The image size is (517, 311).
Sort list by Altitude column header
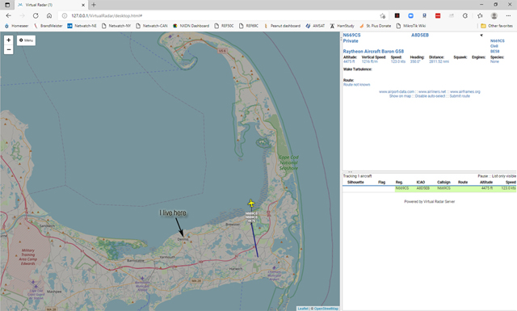(x=486, y=182)
